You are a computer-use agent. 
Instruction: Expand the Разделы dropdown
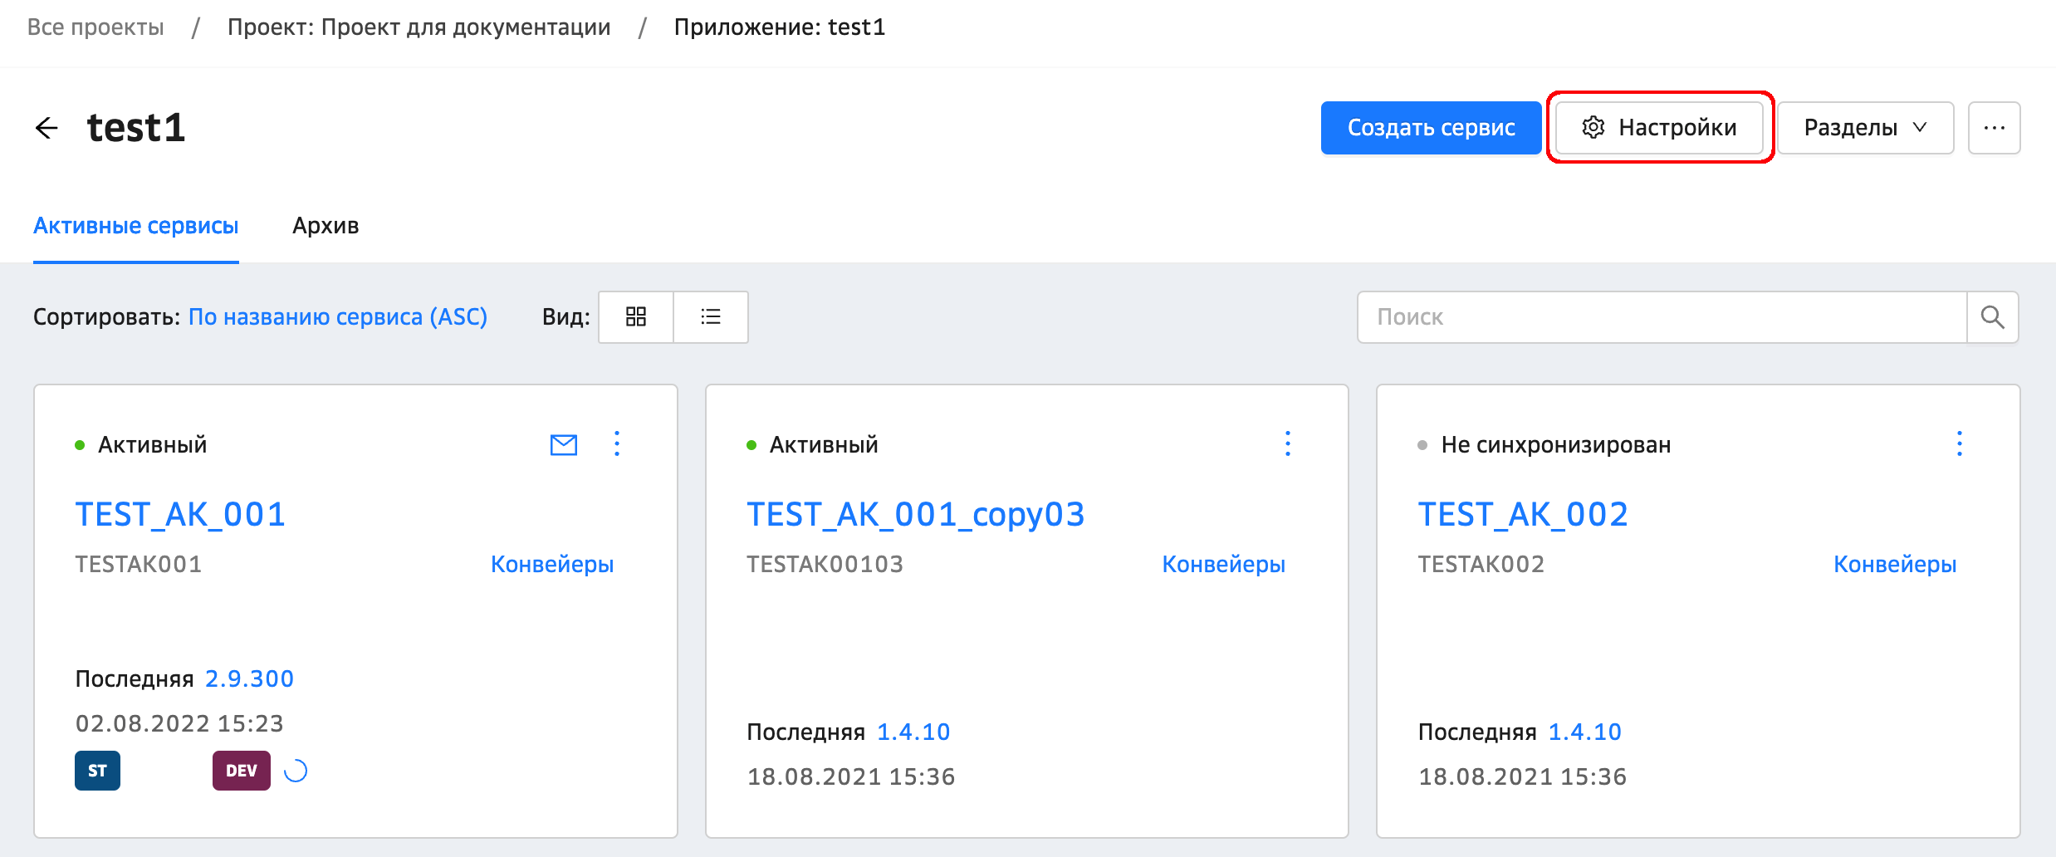1865,128
